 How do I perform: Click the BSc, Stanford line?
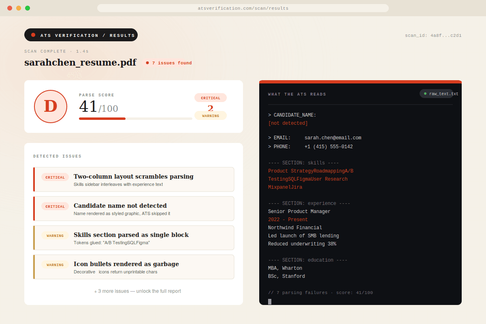tap(287, 276)
